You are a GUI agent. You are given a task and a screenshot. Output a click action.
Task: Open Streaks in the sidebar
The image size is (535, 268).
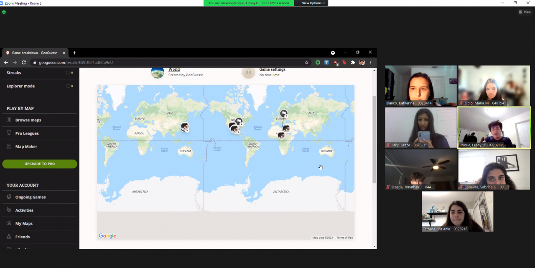[14, 73]
